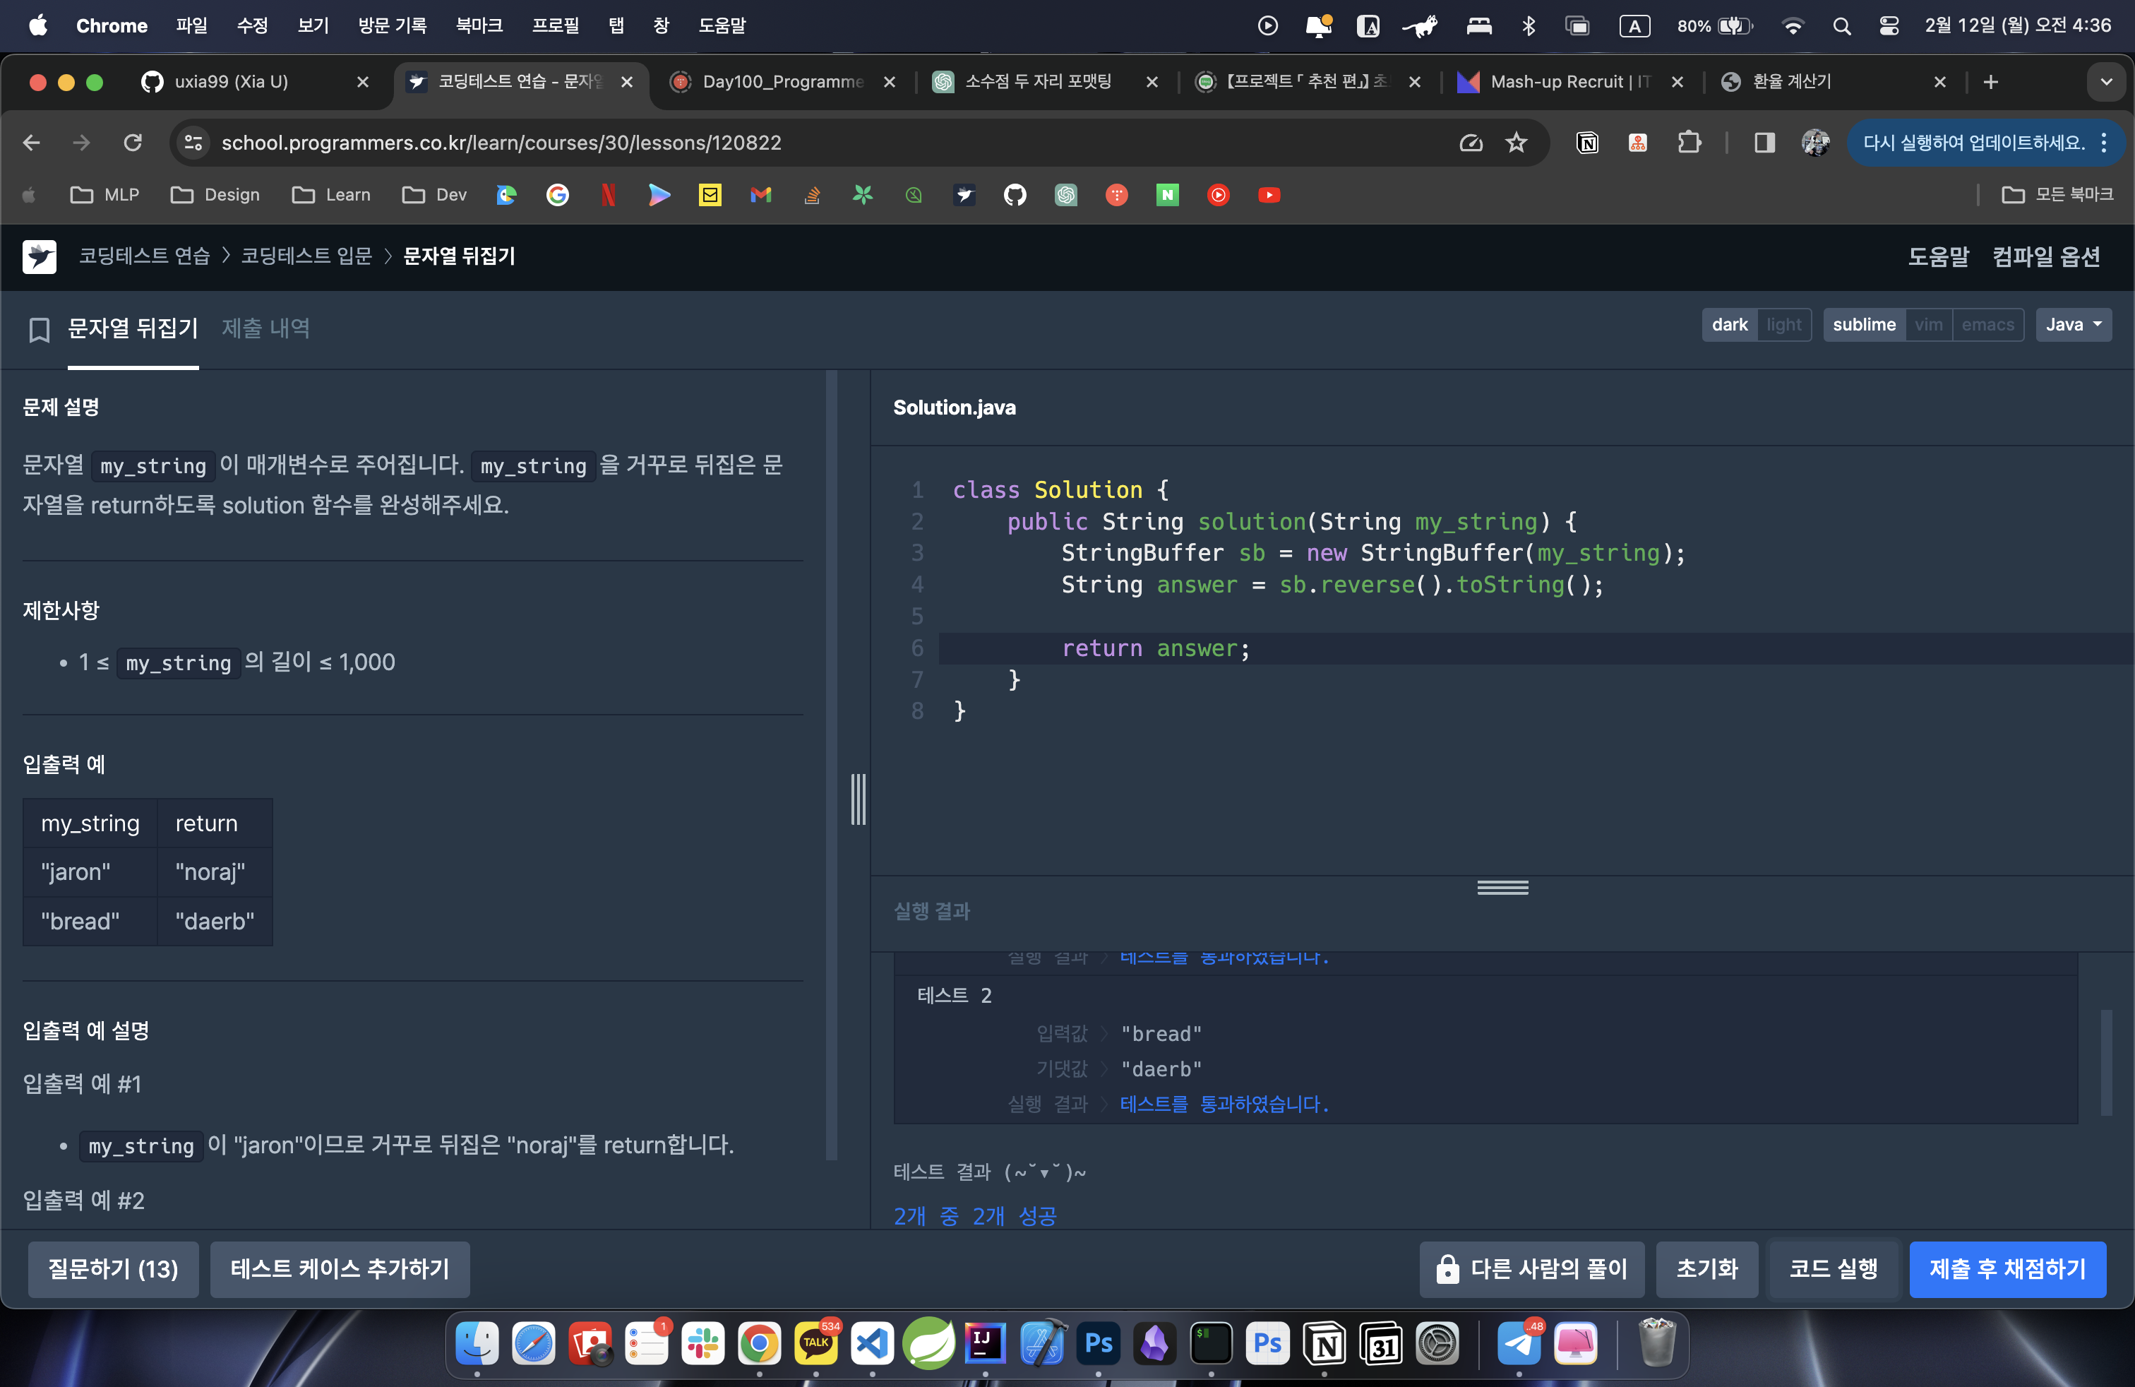Screen dimensions: 2135x1387
Task: Open the Dev bookmarks folder
Action: tap(435, 195)
